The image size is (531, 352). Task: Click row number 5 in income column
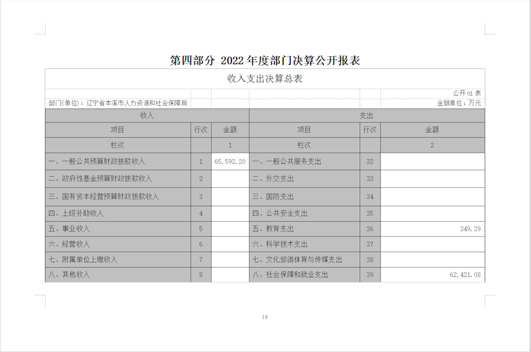click(x=201, y=229)
